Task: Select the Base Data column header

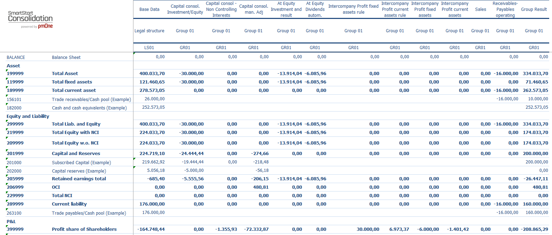Action: coord(149,9)
